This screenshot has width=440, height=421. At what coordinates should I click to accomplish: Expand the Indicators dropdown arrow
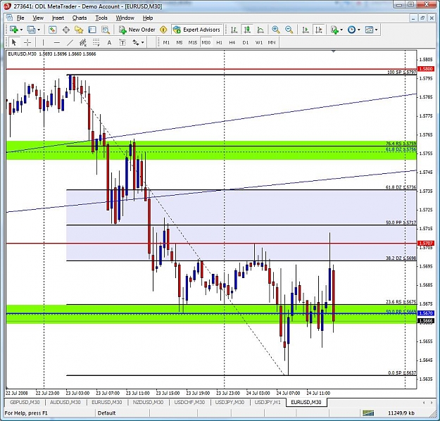point(341,30)
